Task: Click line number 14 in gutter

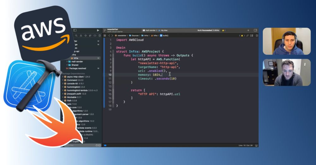Action: [110, 90]
